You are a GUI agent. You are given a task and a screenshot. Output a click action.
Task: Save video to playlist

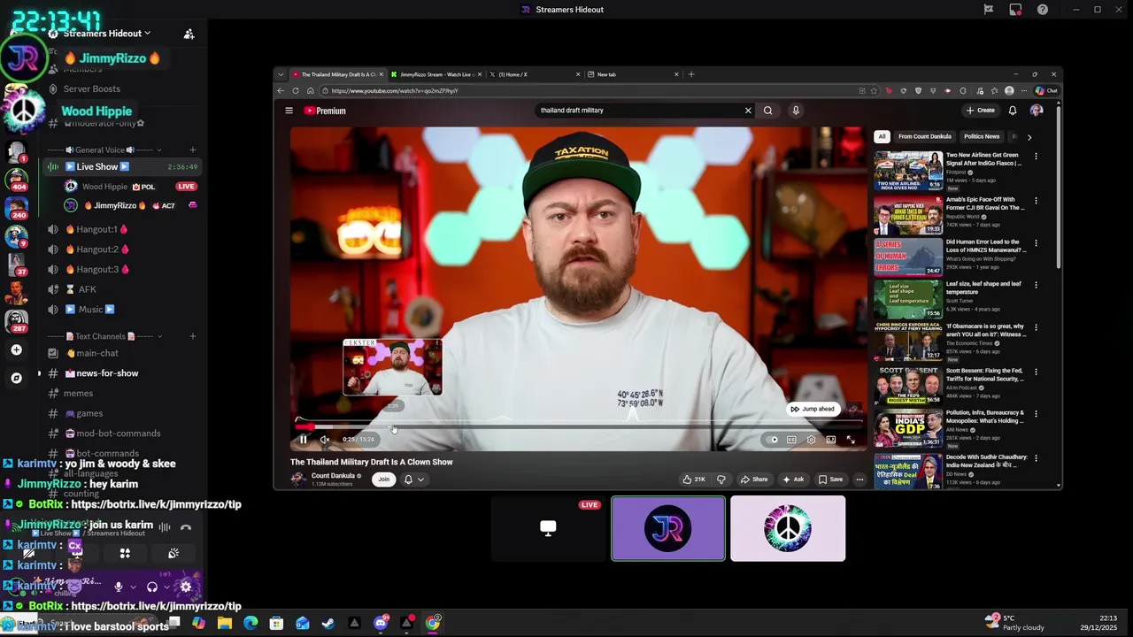tap(830, 480)
